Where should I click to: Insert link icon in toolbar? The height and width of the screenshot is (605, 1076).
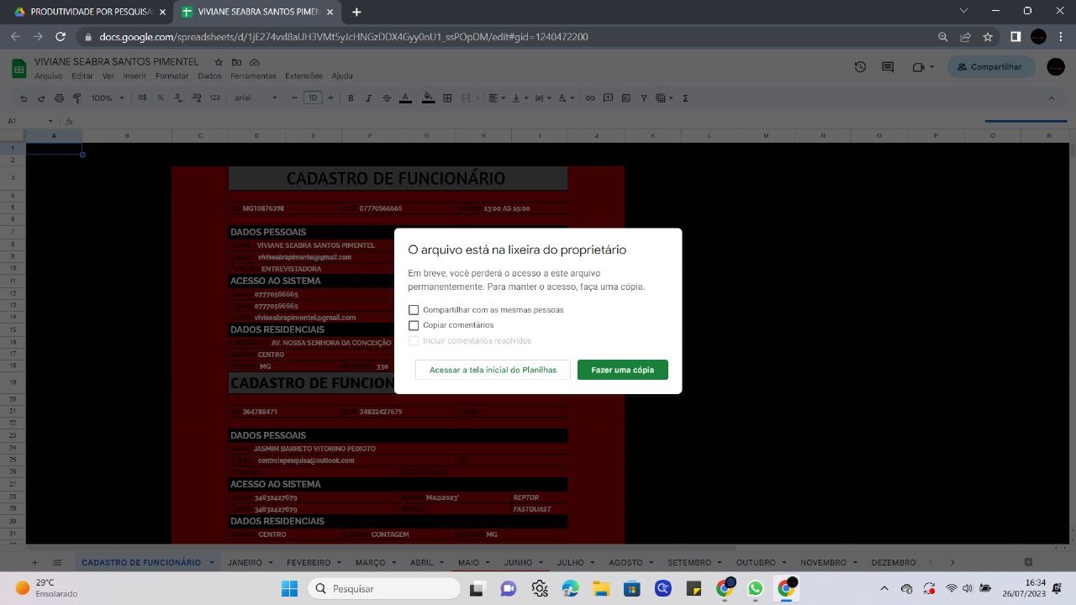pyautogui.click(x=590, y=98)
